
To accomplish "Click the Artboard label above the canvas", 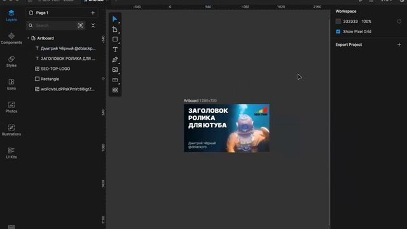I will [x=191, y=101].
